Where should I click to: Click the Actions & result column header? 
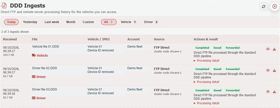pyautogui.click(x=206, y=39)
